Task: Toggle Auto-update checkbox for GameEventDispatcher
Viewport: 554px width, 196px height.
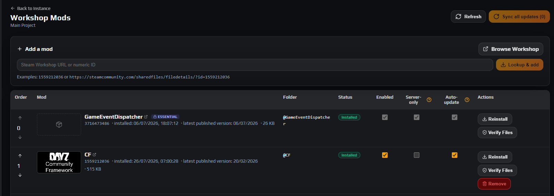Action: click(x=455, y=117)
